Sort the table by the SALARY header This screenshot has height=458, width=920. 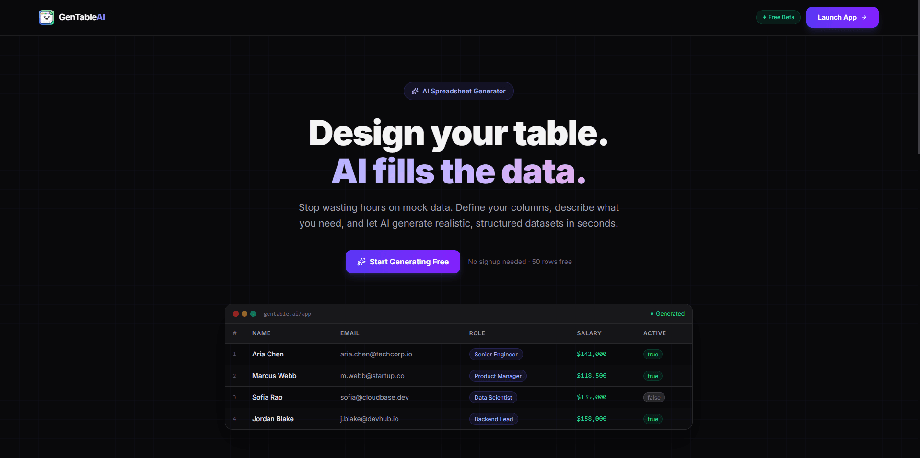[589, 333]
